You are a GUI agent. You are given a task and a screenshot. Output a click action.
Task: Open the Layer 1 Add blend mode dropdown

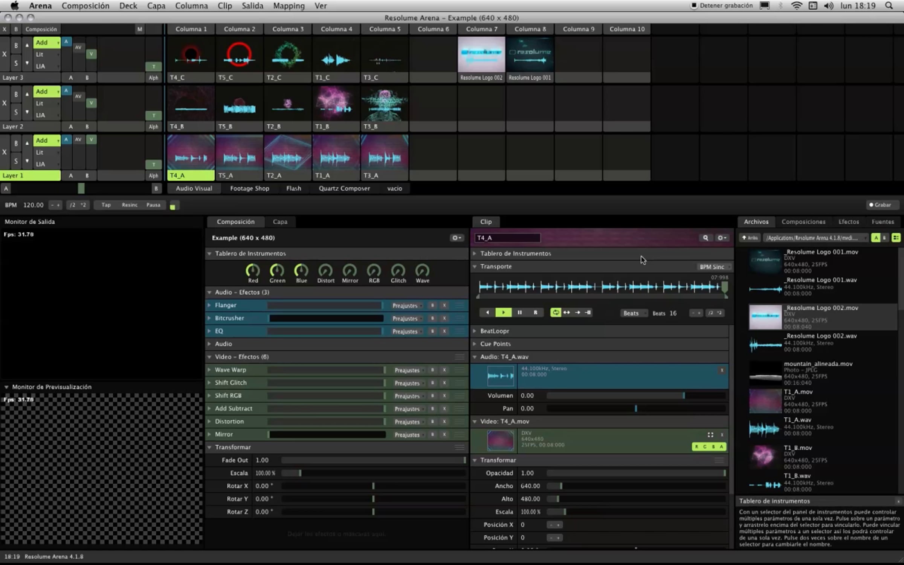[47, 140]
